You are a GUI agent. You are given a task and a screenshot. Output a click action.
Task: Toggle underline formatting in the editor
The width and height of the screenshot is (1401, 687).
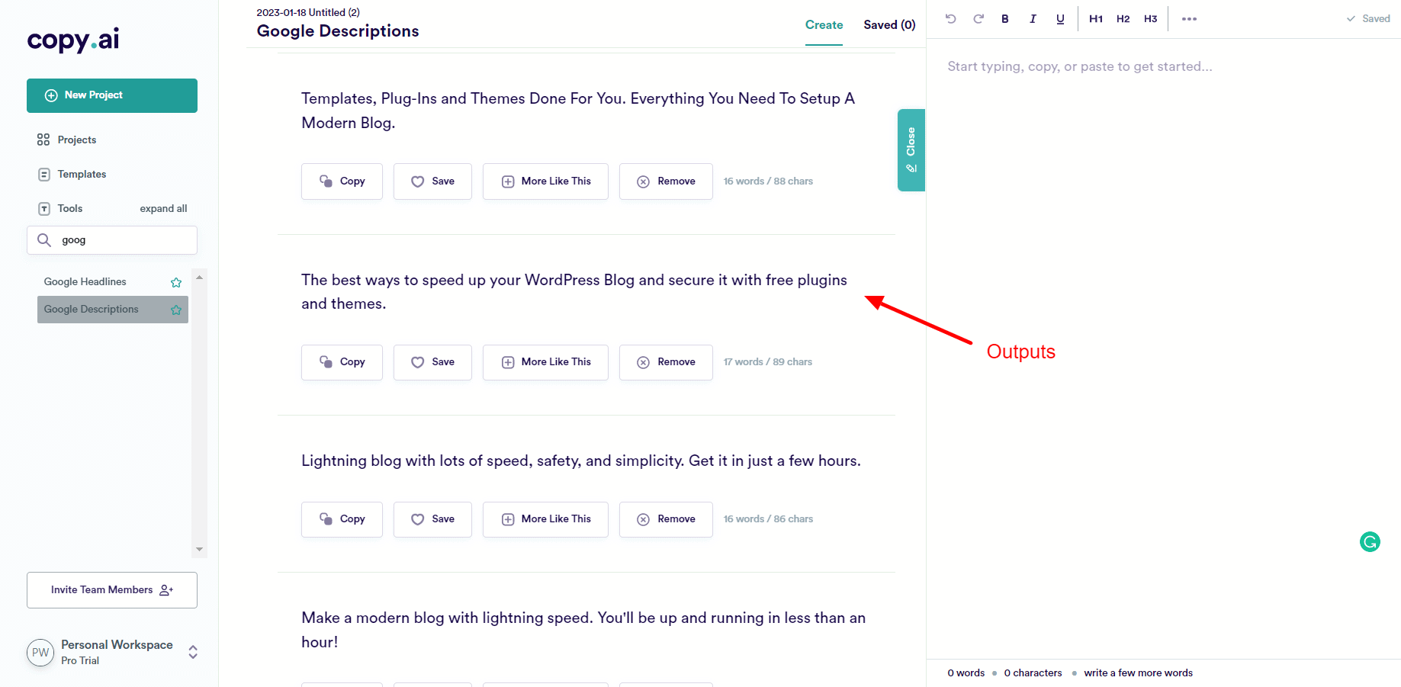click(x=1060, y=19)
